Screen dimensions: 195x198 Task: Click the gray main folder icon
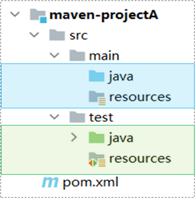tap(77, 55)
